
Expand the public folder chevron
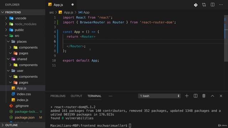click(x=6, y=30)
